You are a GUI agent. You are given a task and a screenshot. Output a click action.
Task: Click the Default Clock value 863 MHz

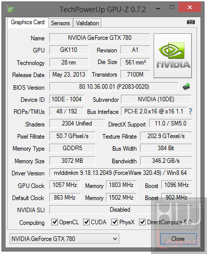tap(65, 198)
